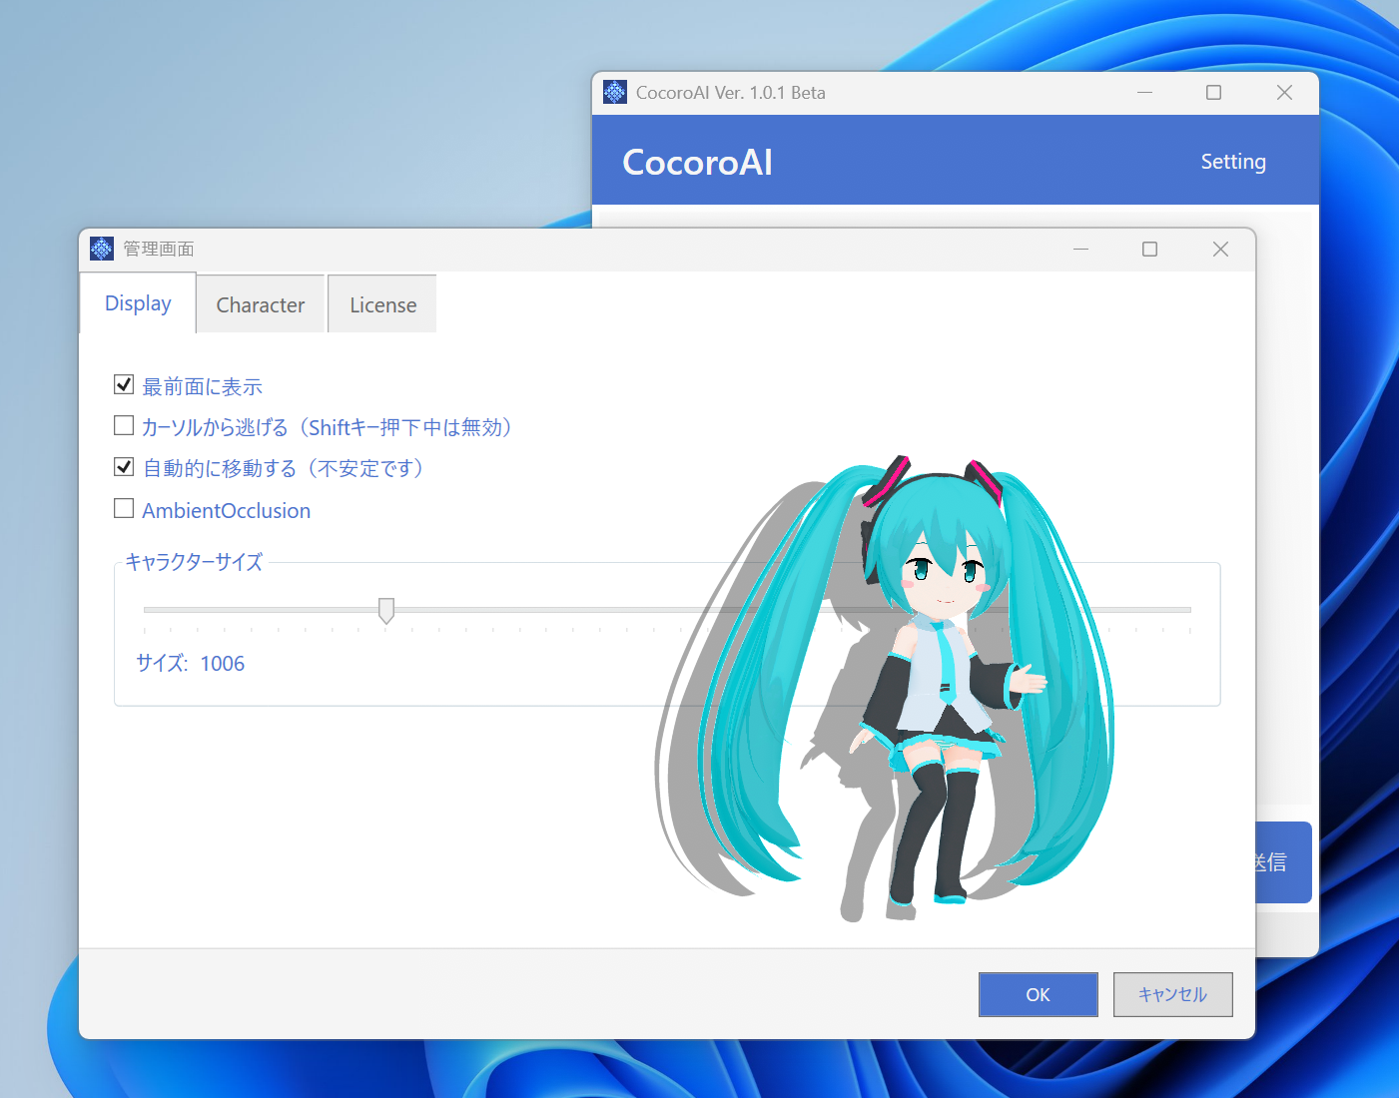This screenshot has width=1399, height=1098.
Task: Maximize the 管理画面 window
Action: click(x=1149, y=249)
